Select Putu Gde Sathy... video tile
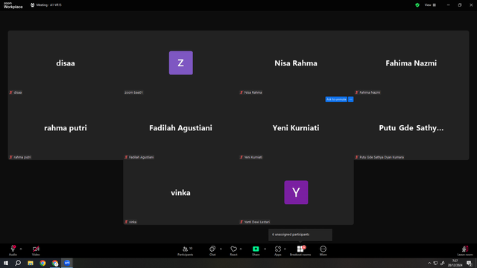Image resolution: width=477 pixels, height=268 pixels. [x=411, y=127]
